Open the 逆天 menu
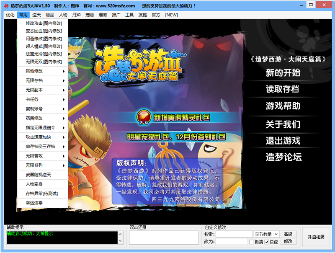The image size is (335, 253). pos(36,15)
